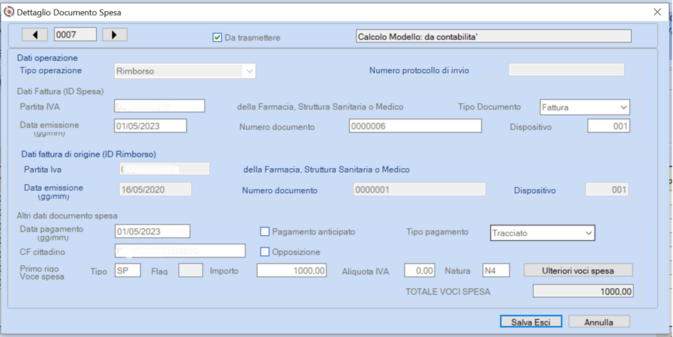
Task: Click 'Dati fattura di origine (ID Rimborso)' label
Action: click(x=89, y=154)
